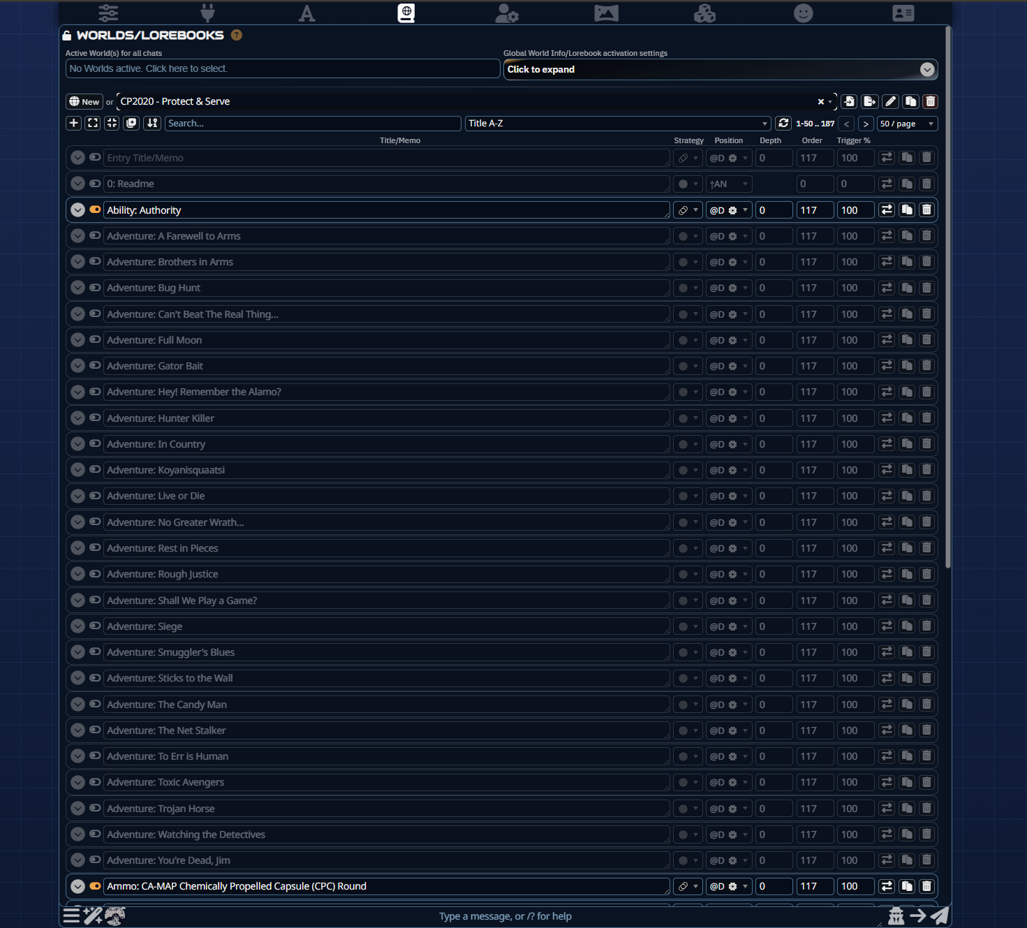Viewport: 1027px width, 928px height.
Task: Enable the Adventure: The Candy Man entry
Action: coord(95,705)
